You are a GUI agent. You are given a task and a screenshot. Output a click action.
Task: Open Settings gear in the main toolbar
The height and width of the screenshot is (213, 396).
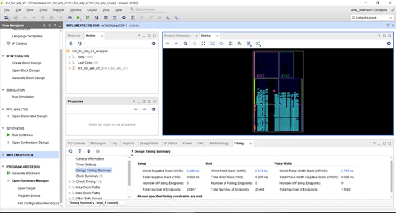[124, 18]
